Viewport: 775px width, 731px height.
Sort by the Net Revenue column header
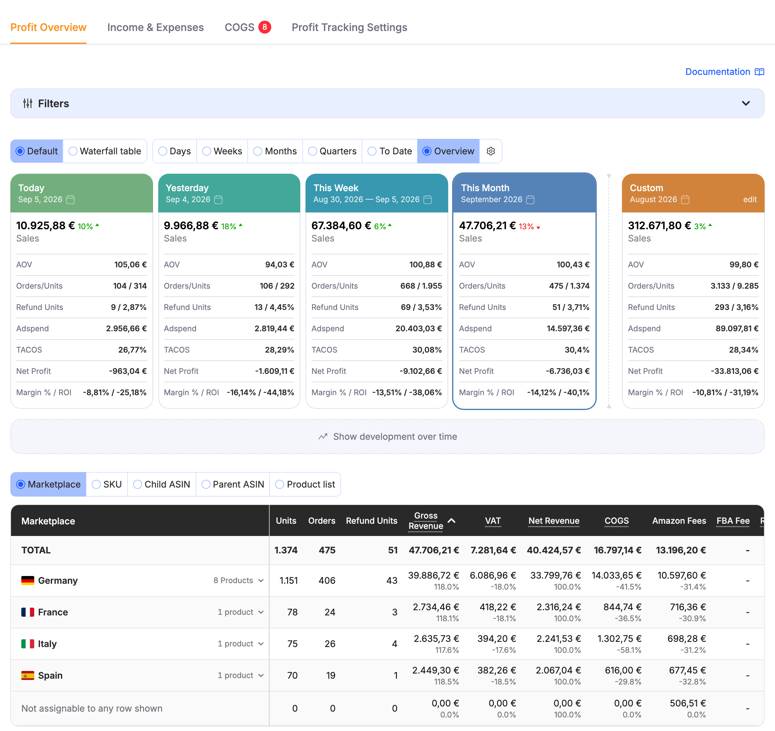(553, 520)
